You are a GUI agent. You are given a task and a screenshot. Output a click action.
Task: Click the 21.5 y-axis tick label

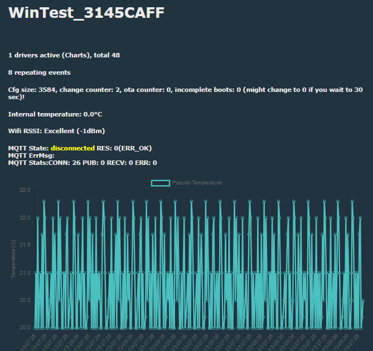coord(25,245)
